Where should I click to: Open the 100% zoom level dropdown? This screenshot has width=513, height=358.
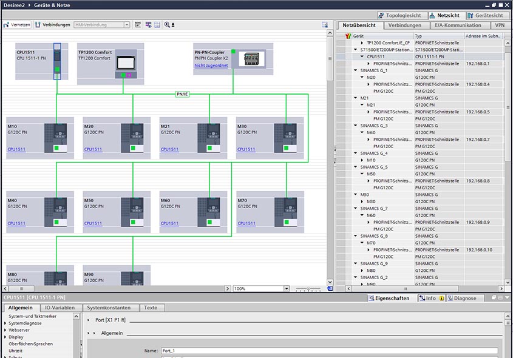tap(288, 289)
